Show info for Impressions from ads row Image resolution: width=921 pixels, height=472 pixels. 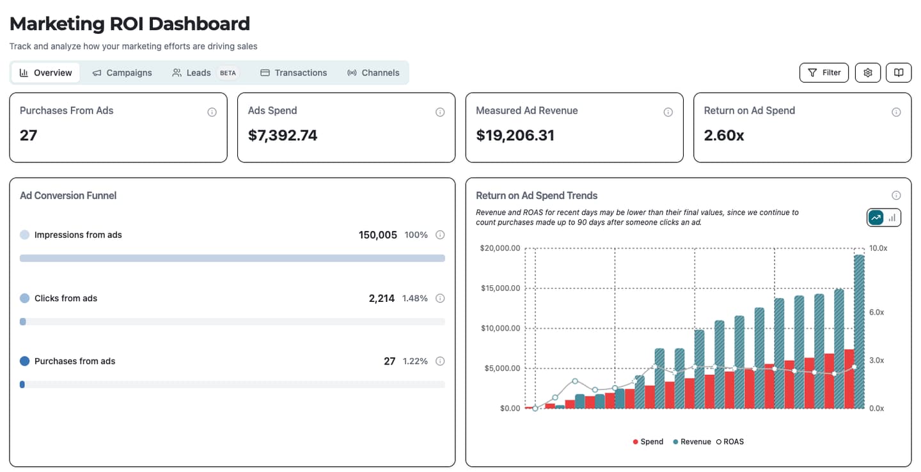pyautogui.click(x=440, y=235)
